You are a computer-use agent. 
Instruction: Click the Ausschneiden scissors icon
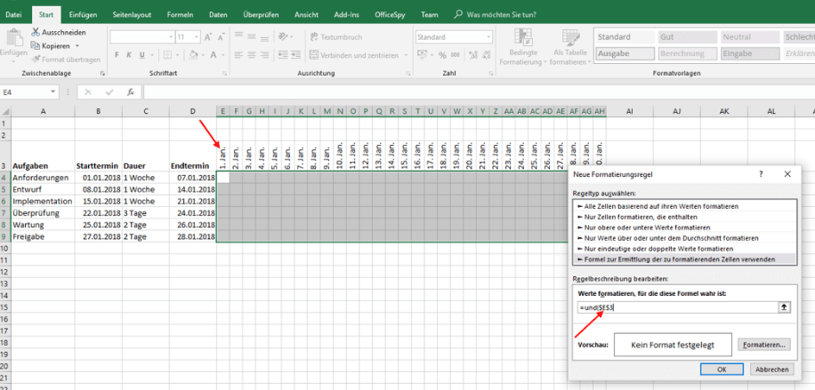pyautogui.click(x=35, y=32)
